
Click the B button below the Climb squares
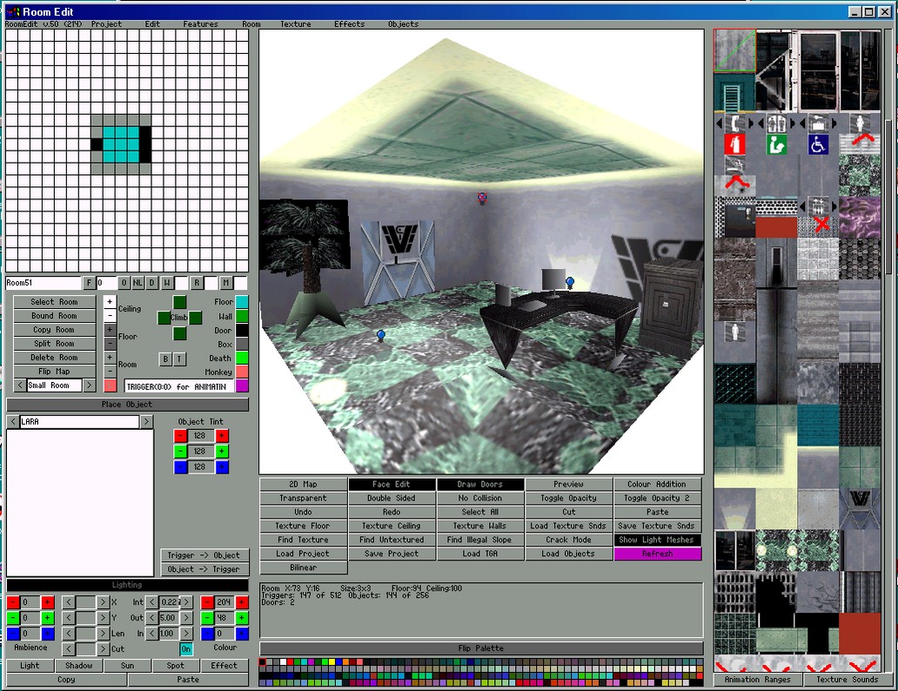point(165,359)
